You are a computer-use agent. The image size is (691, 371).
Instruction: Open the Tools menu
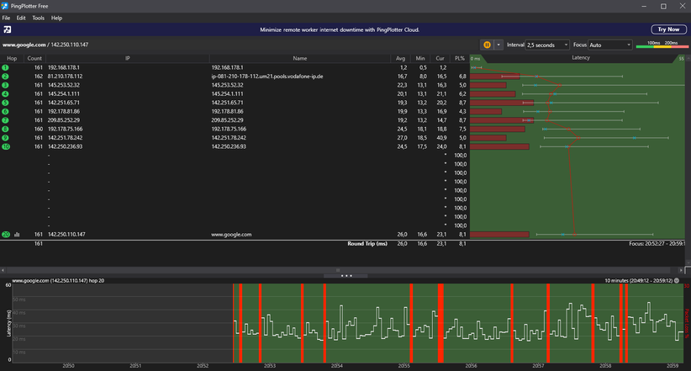click(x=39, y=18)
